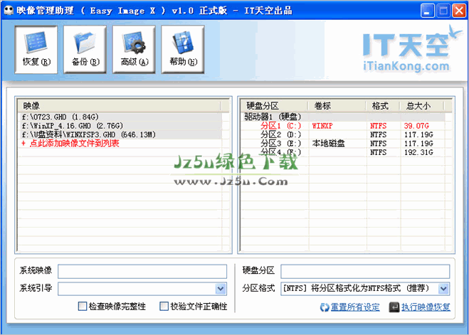Click the 39.07G size cell
The width and height of the screenshot is (469, 335).
point(416,126)
